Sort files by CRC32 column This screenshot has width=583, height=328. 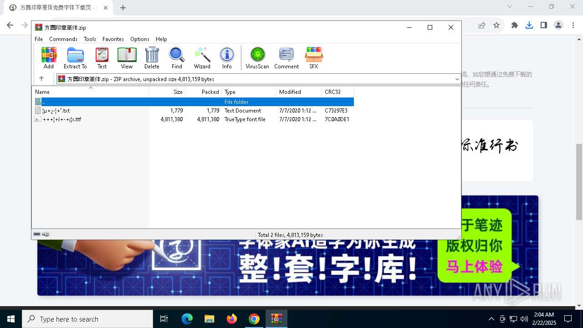point(338,92)
